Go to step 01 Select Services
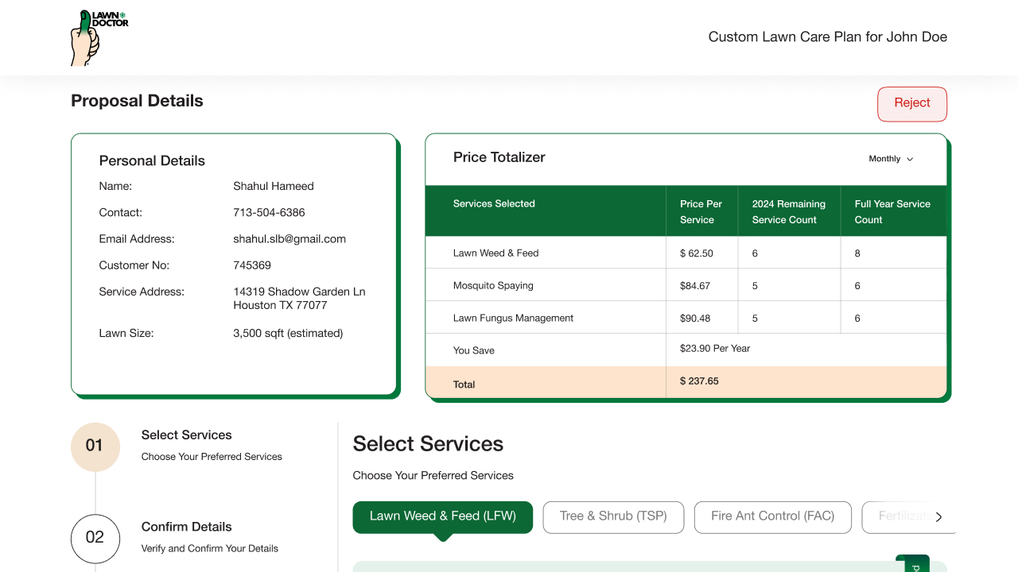 pyautogui.click(x=95, y=446)
